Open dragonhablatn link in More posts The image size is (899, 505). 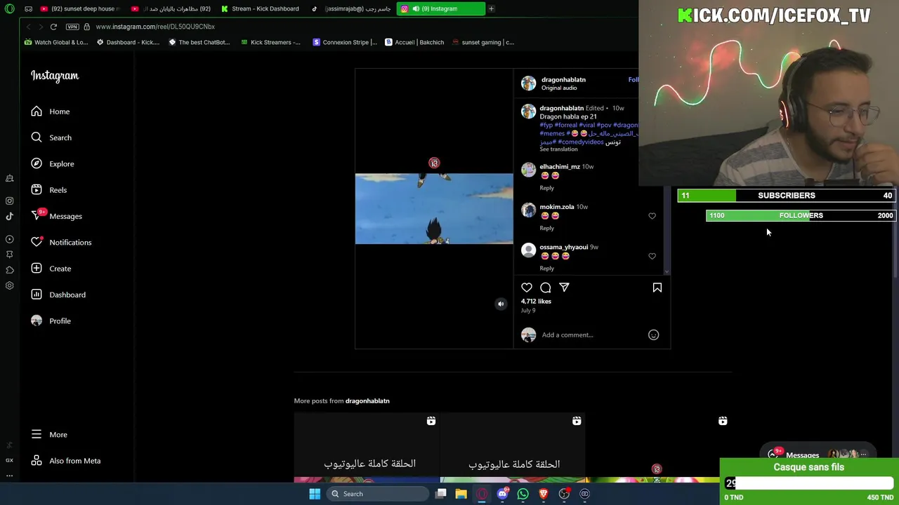[367, 400]
